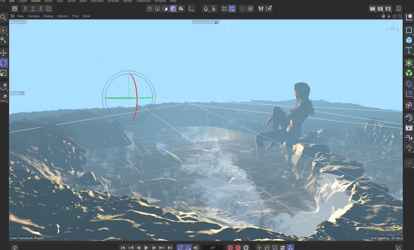414x250 pixels.
Task: Enable autokeying with the red A button
Action: (x=238, y=247)
